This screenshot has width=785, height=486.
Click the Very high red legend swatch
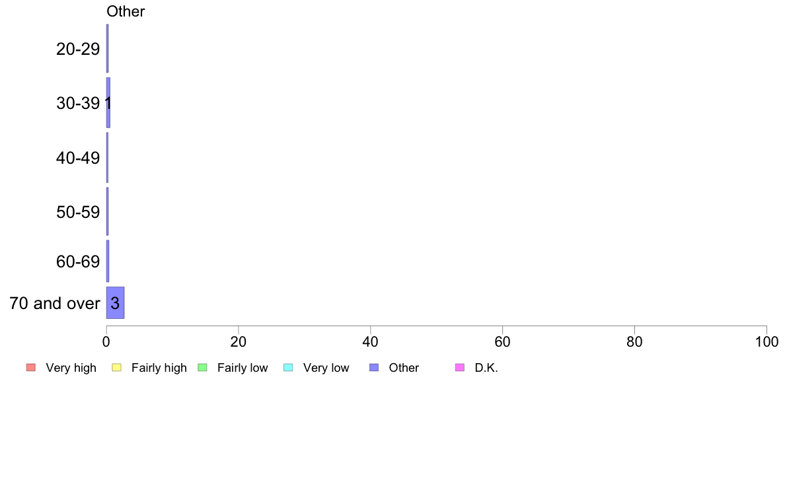[31, 367]
